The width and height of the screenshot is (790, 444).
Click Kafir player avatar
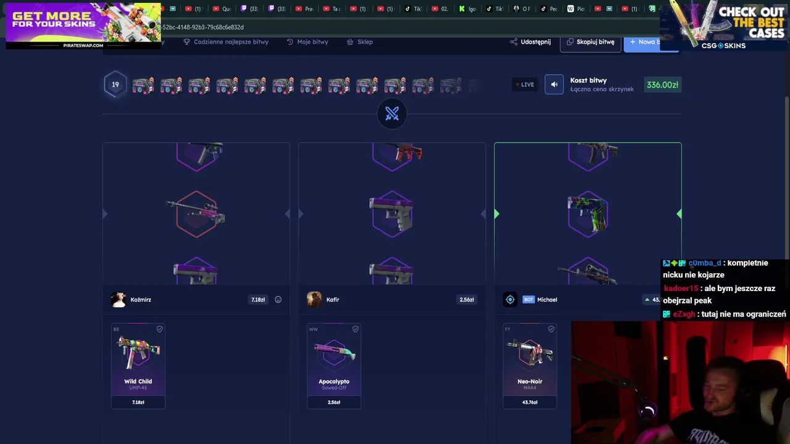tap(314, 300)
